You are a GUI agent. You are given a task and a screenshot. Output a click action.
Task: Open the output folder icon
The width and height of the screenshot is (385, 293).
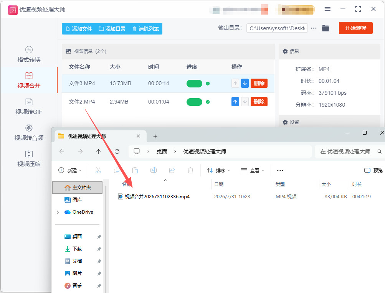(x=326, y=28)
